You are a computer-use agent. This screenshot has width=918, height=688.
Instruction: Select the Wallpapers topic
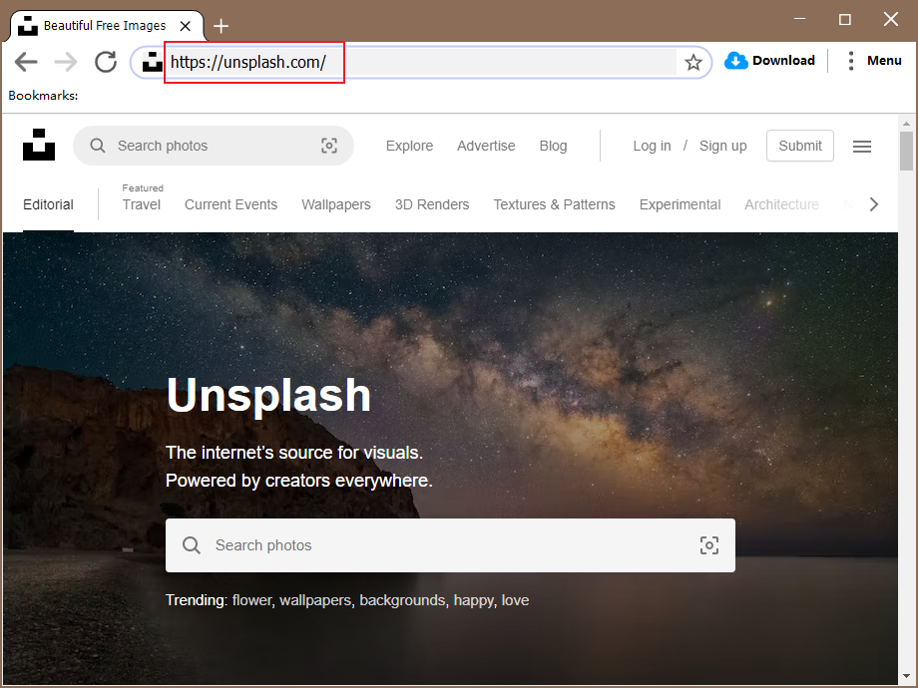336,204
